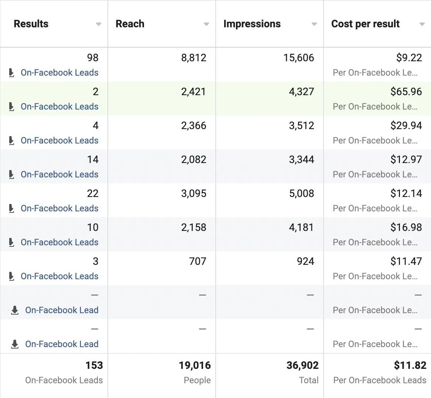Sort table by Impressions header
431x398 pixels.
point(252,24)
